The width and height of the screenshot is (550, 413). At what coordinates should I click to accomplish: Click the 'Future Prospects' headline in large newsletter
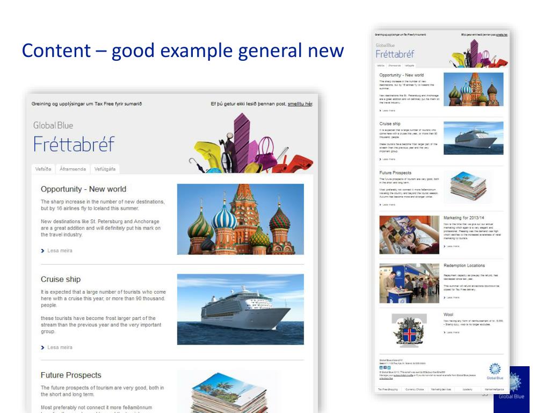(71, 375)
